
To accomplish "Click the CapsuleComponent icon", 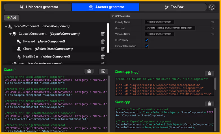I will (14, 34).
